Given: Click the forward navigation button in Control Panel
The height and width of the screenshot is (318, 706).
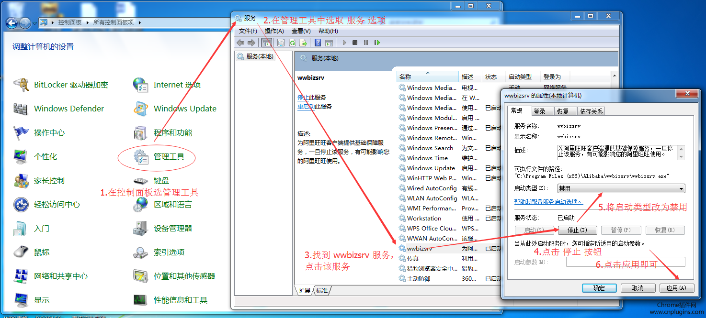Looking at the screenshot, I should click(25, 22).
